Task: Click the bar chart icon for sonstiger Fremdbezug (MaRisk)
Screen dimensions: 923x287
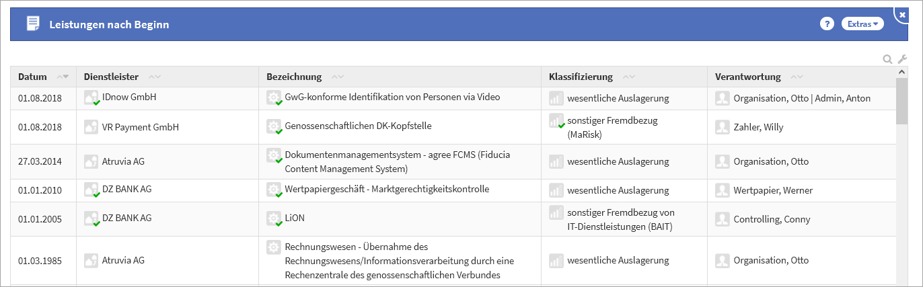Action: (556, 121)
